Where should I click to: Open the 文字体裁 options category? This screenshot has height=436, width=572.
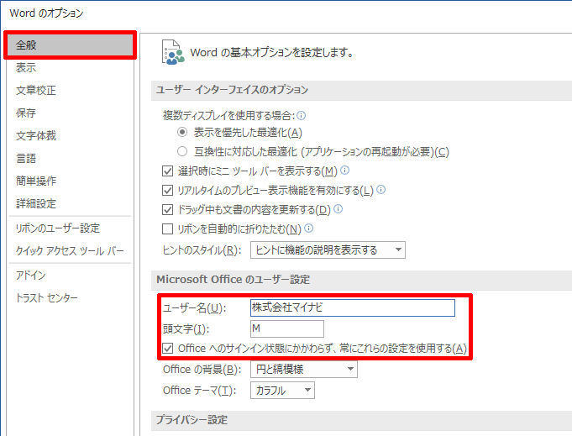pos(36,136)
